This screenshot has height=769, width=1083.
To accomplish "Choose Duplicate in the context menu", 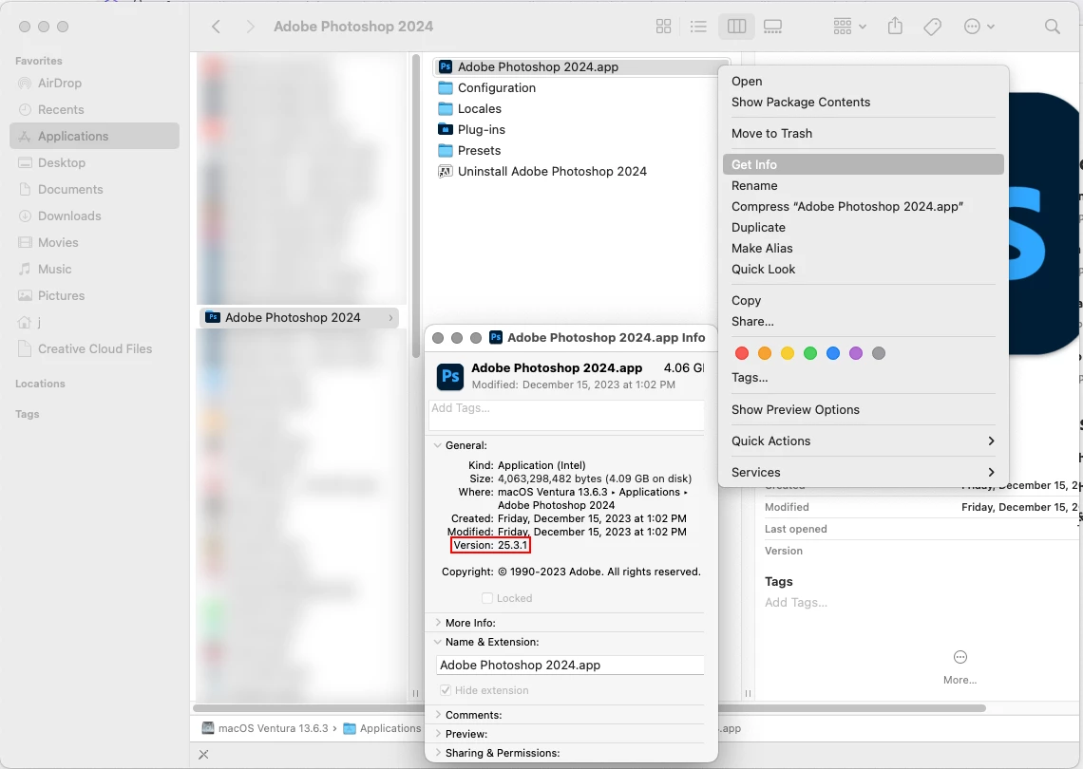I will 864,227.
